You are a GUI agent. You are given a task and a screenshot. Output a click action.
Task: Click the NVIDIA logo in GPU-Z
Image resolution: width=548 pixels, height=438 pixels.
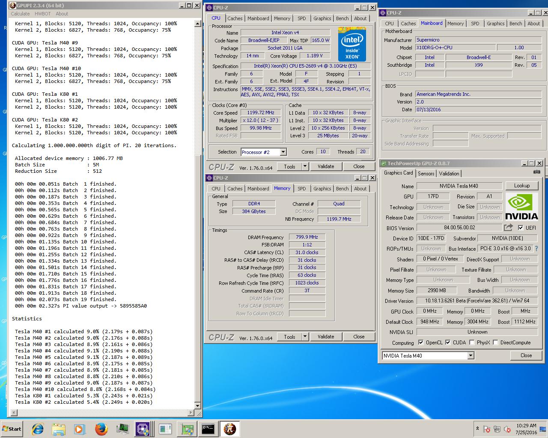click(521, 206)
